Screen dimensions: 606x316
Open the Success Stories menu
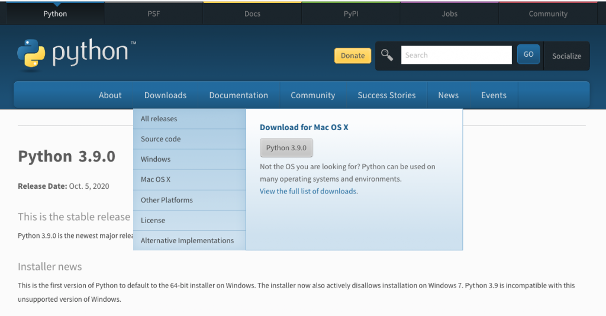click(386, 95)
